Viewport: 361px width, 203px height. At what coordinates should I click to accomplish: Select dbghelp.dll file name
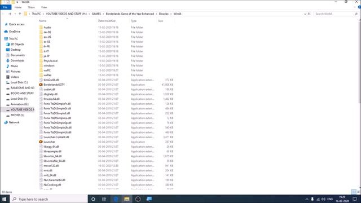50,94
